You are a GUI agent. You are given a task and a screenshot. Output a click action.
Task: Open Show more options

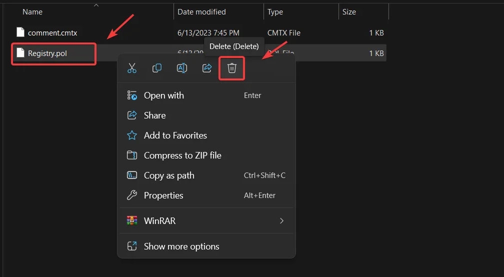point(206,246)
